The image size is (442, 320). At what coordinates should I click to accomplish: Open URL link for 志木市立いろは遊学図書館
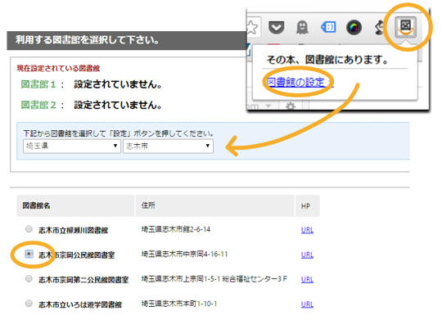(x=307, y=304)
